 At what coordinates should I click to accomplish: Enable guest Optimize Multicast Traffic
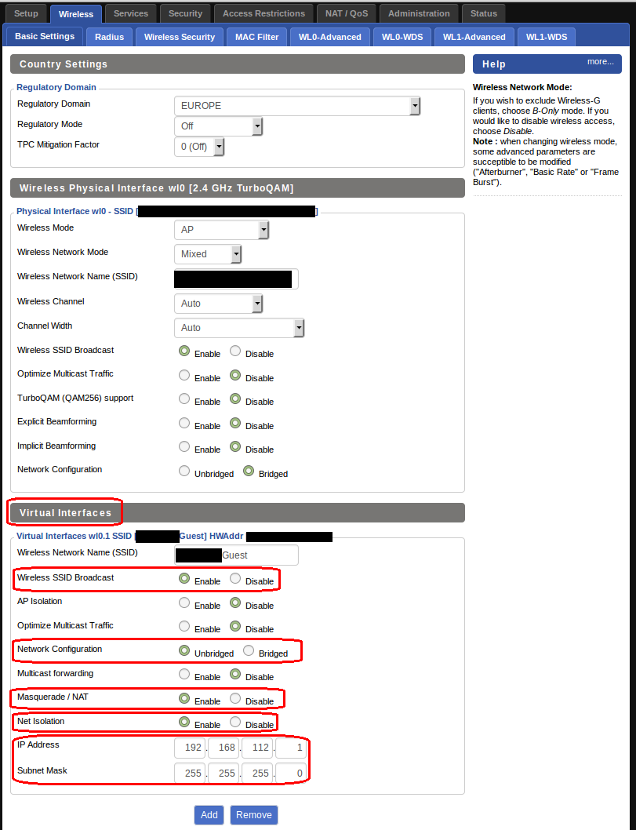tap(184, 626)
